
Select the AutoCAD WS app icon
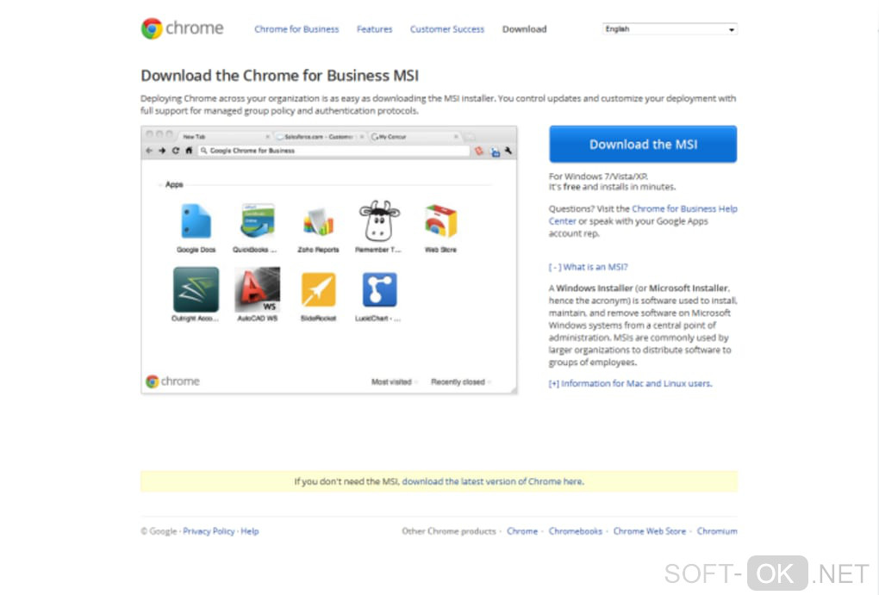pos(258,289)
